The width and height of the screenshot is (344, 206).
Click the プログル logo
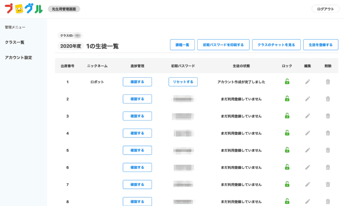[24, 9]
